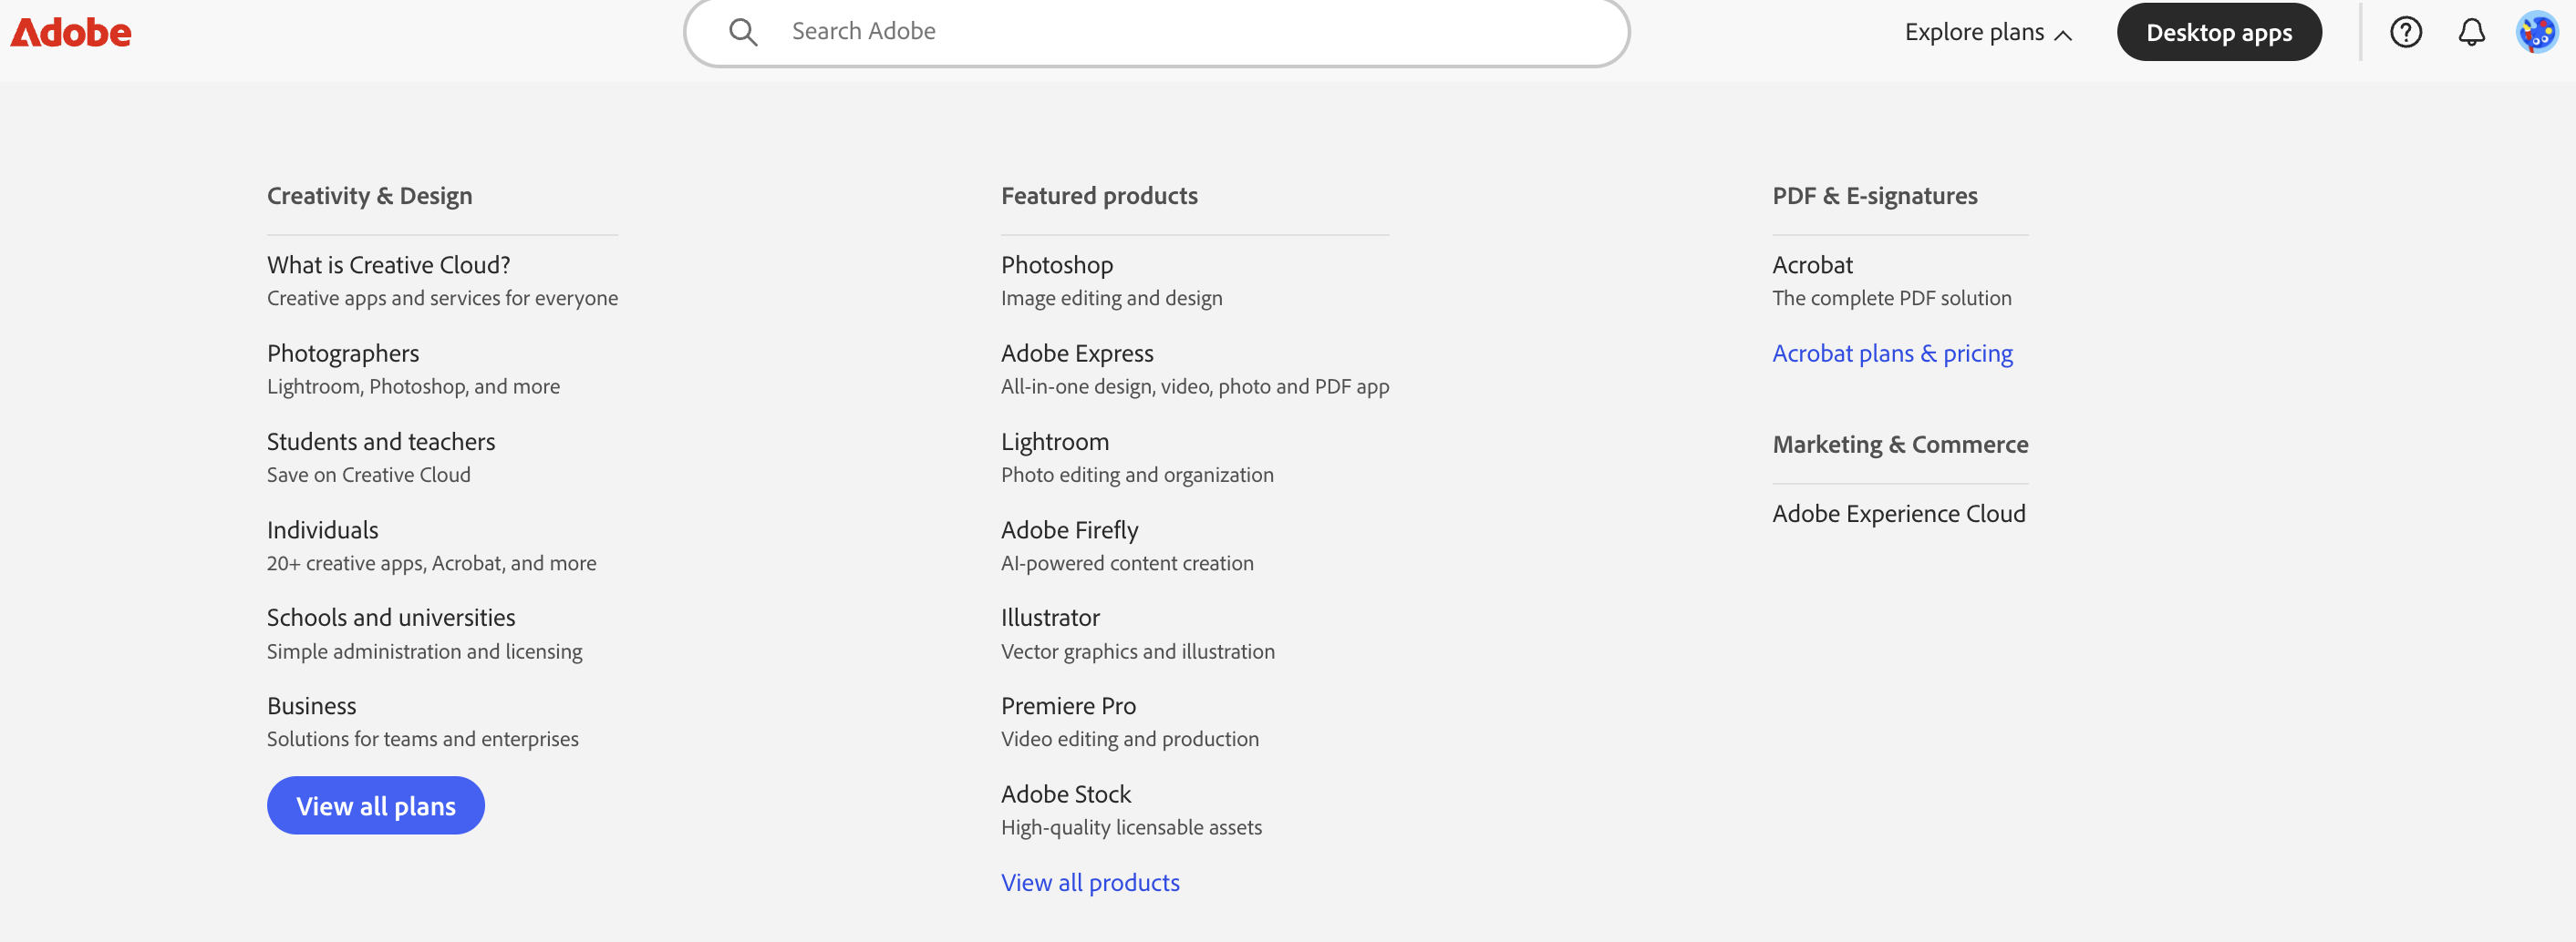Open the user profile avatar
This screenshot has width=2576, height=942.
(x=2536, y=33)
